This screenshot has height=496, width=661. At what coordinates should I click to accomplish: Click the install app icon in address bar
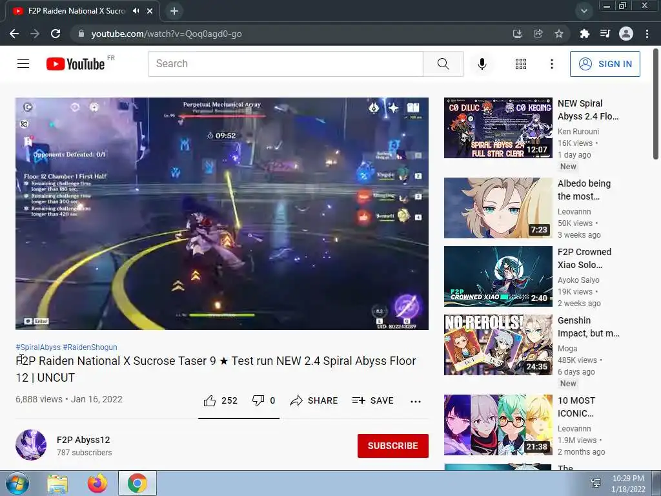517,34
